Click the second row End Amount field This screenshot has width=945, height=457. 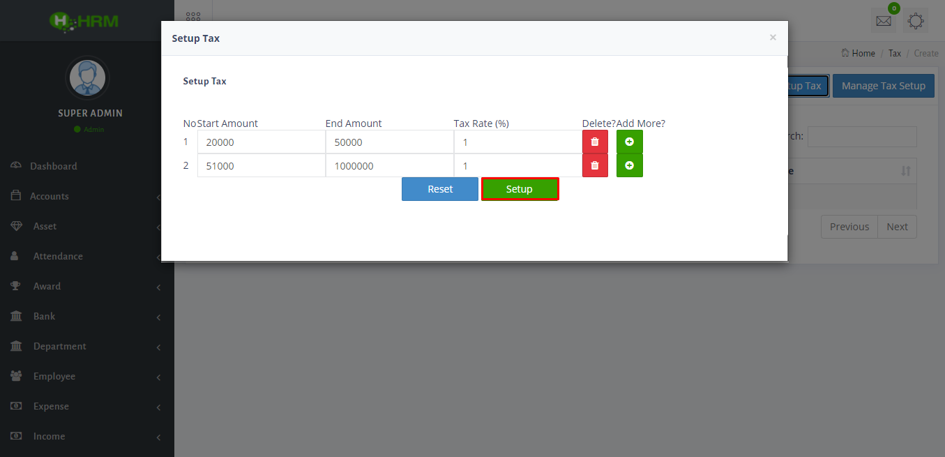click(389, 166)
